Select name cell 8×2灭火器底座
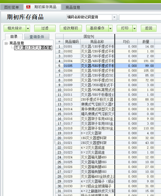The height and width of the screenshot is (196, 161). (97, 152)
